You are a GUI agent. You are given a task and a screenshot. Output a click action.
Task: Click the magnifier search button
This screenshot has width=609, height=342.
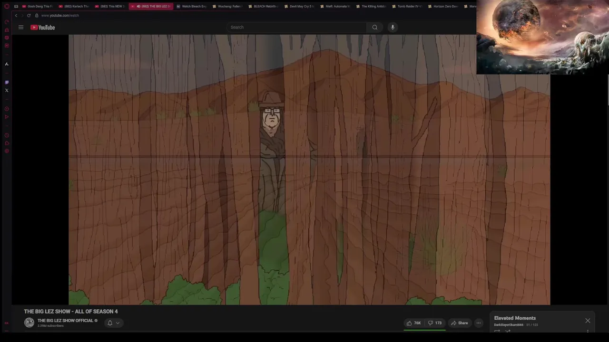click(x=375, y=27)
